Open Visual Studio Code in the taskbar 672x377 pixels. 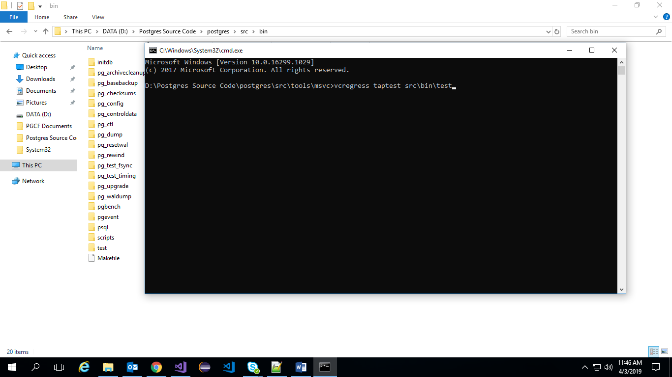pyautogui.click(x=229, y=367)
